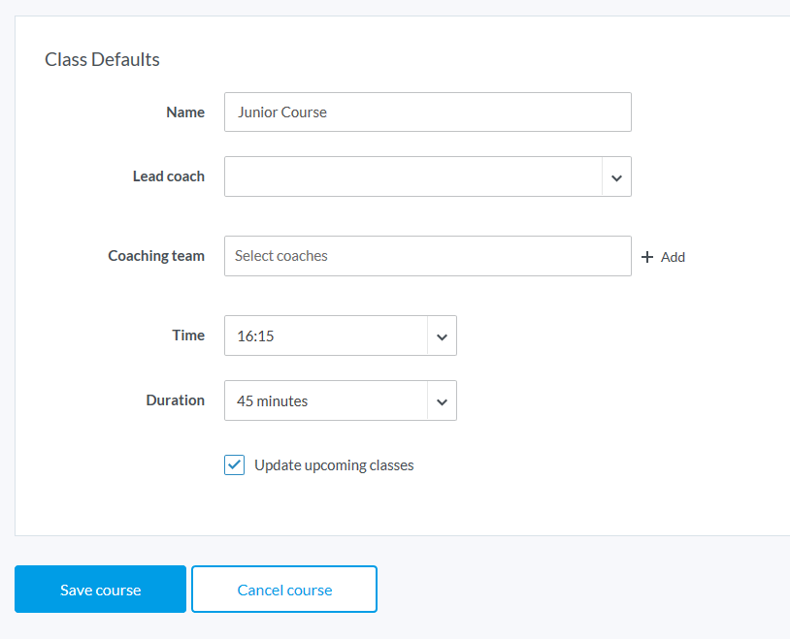Click the Lead coach chevron arrow
The width and height of the screenshot is (790, 639).
coord(616,177)
